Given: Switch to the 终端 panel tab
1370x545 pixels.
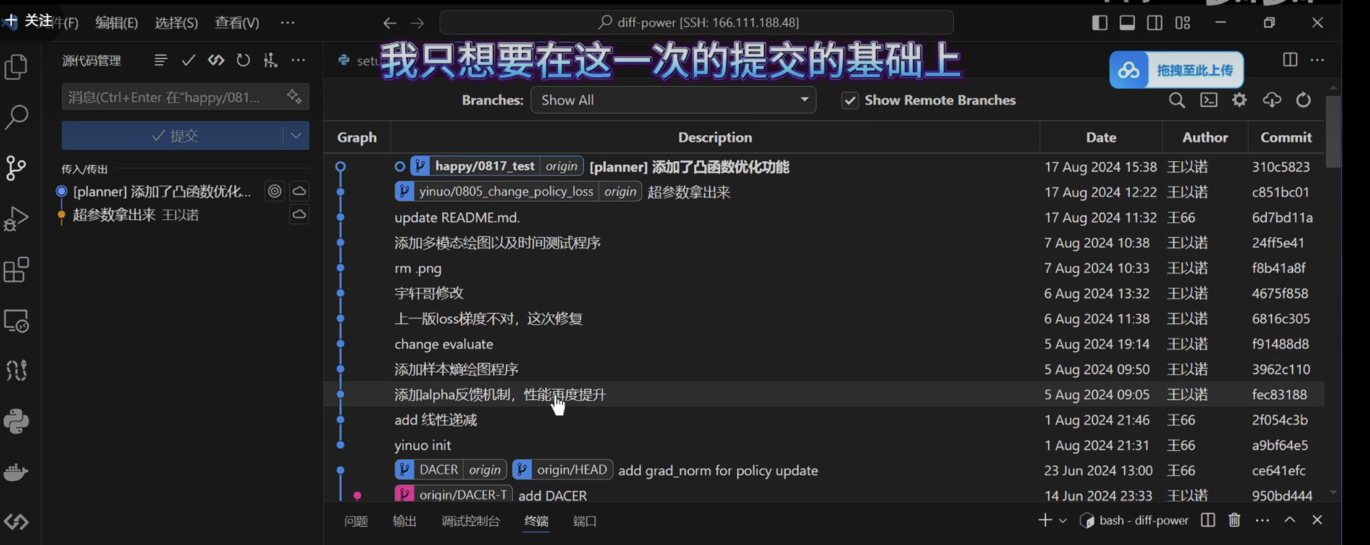Looking at the screenshot, I should pos(536,522).
